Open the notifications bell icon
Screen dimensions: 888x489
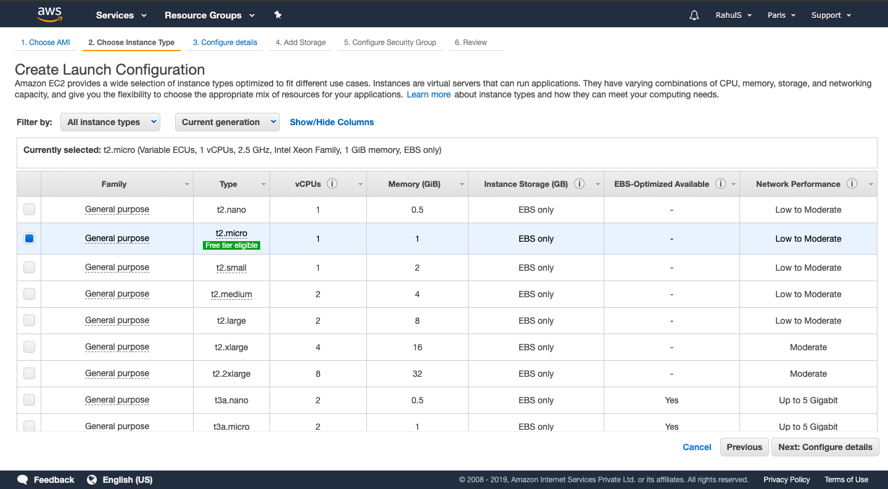pyautogui.click(x=694, y=15)
